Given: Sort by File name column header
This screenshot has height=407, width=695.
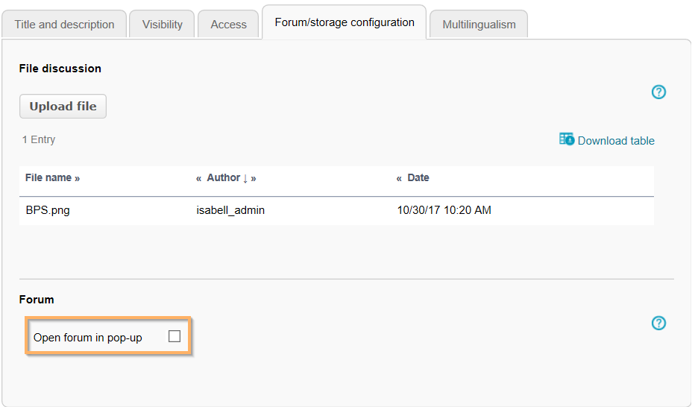Looking at the screenshot, I should point(48,178).
